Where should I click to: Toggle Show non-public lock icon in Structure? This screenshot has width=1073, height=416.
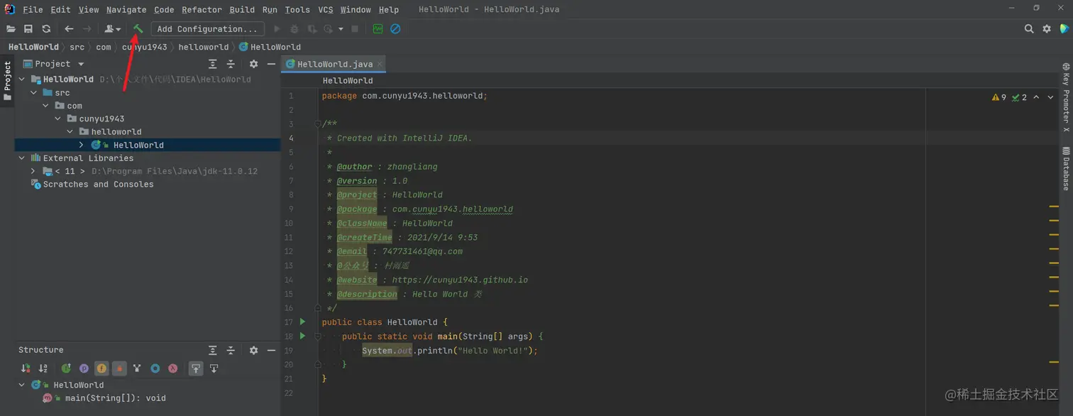pyautogui.click(x=119, y=368)
